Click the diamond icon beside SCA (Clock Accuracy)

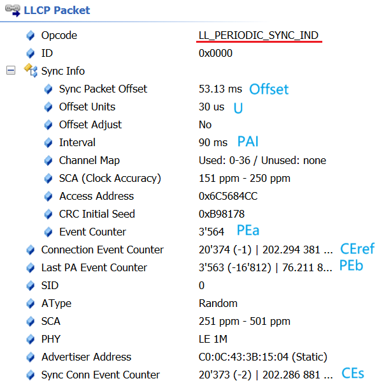(48, 178)
